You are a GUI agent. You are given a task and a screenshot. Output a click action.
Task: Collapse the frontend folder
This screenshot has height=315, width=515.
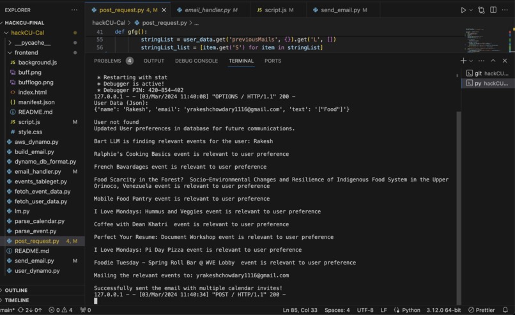pyautogui.click(x=26, y=52)
